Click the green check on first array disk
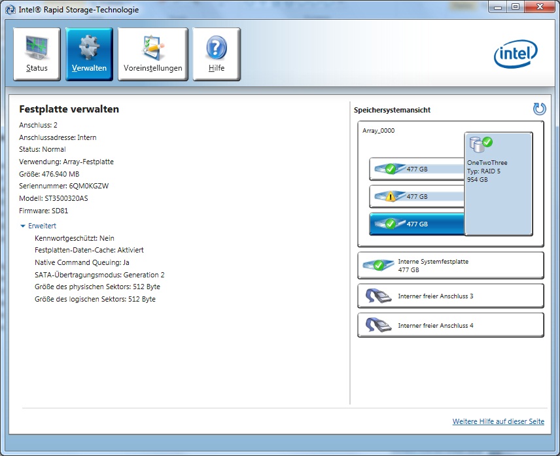This screenshot has height=456, width=560. tap(391, 169)
